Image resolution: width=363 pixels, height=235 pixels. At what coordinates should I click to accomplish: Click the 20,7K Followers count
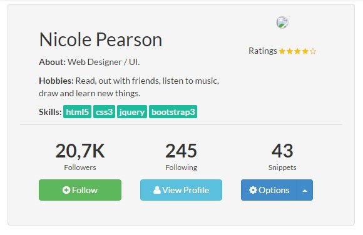(x=80, y=151)
